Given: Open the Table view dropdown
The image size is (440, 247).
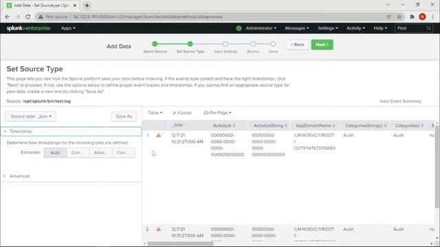Looking at the screenshot, I should [155, 113].
